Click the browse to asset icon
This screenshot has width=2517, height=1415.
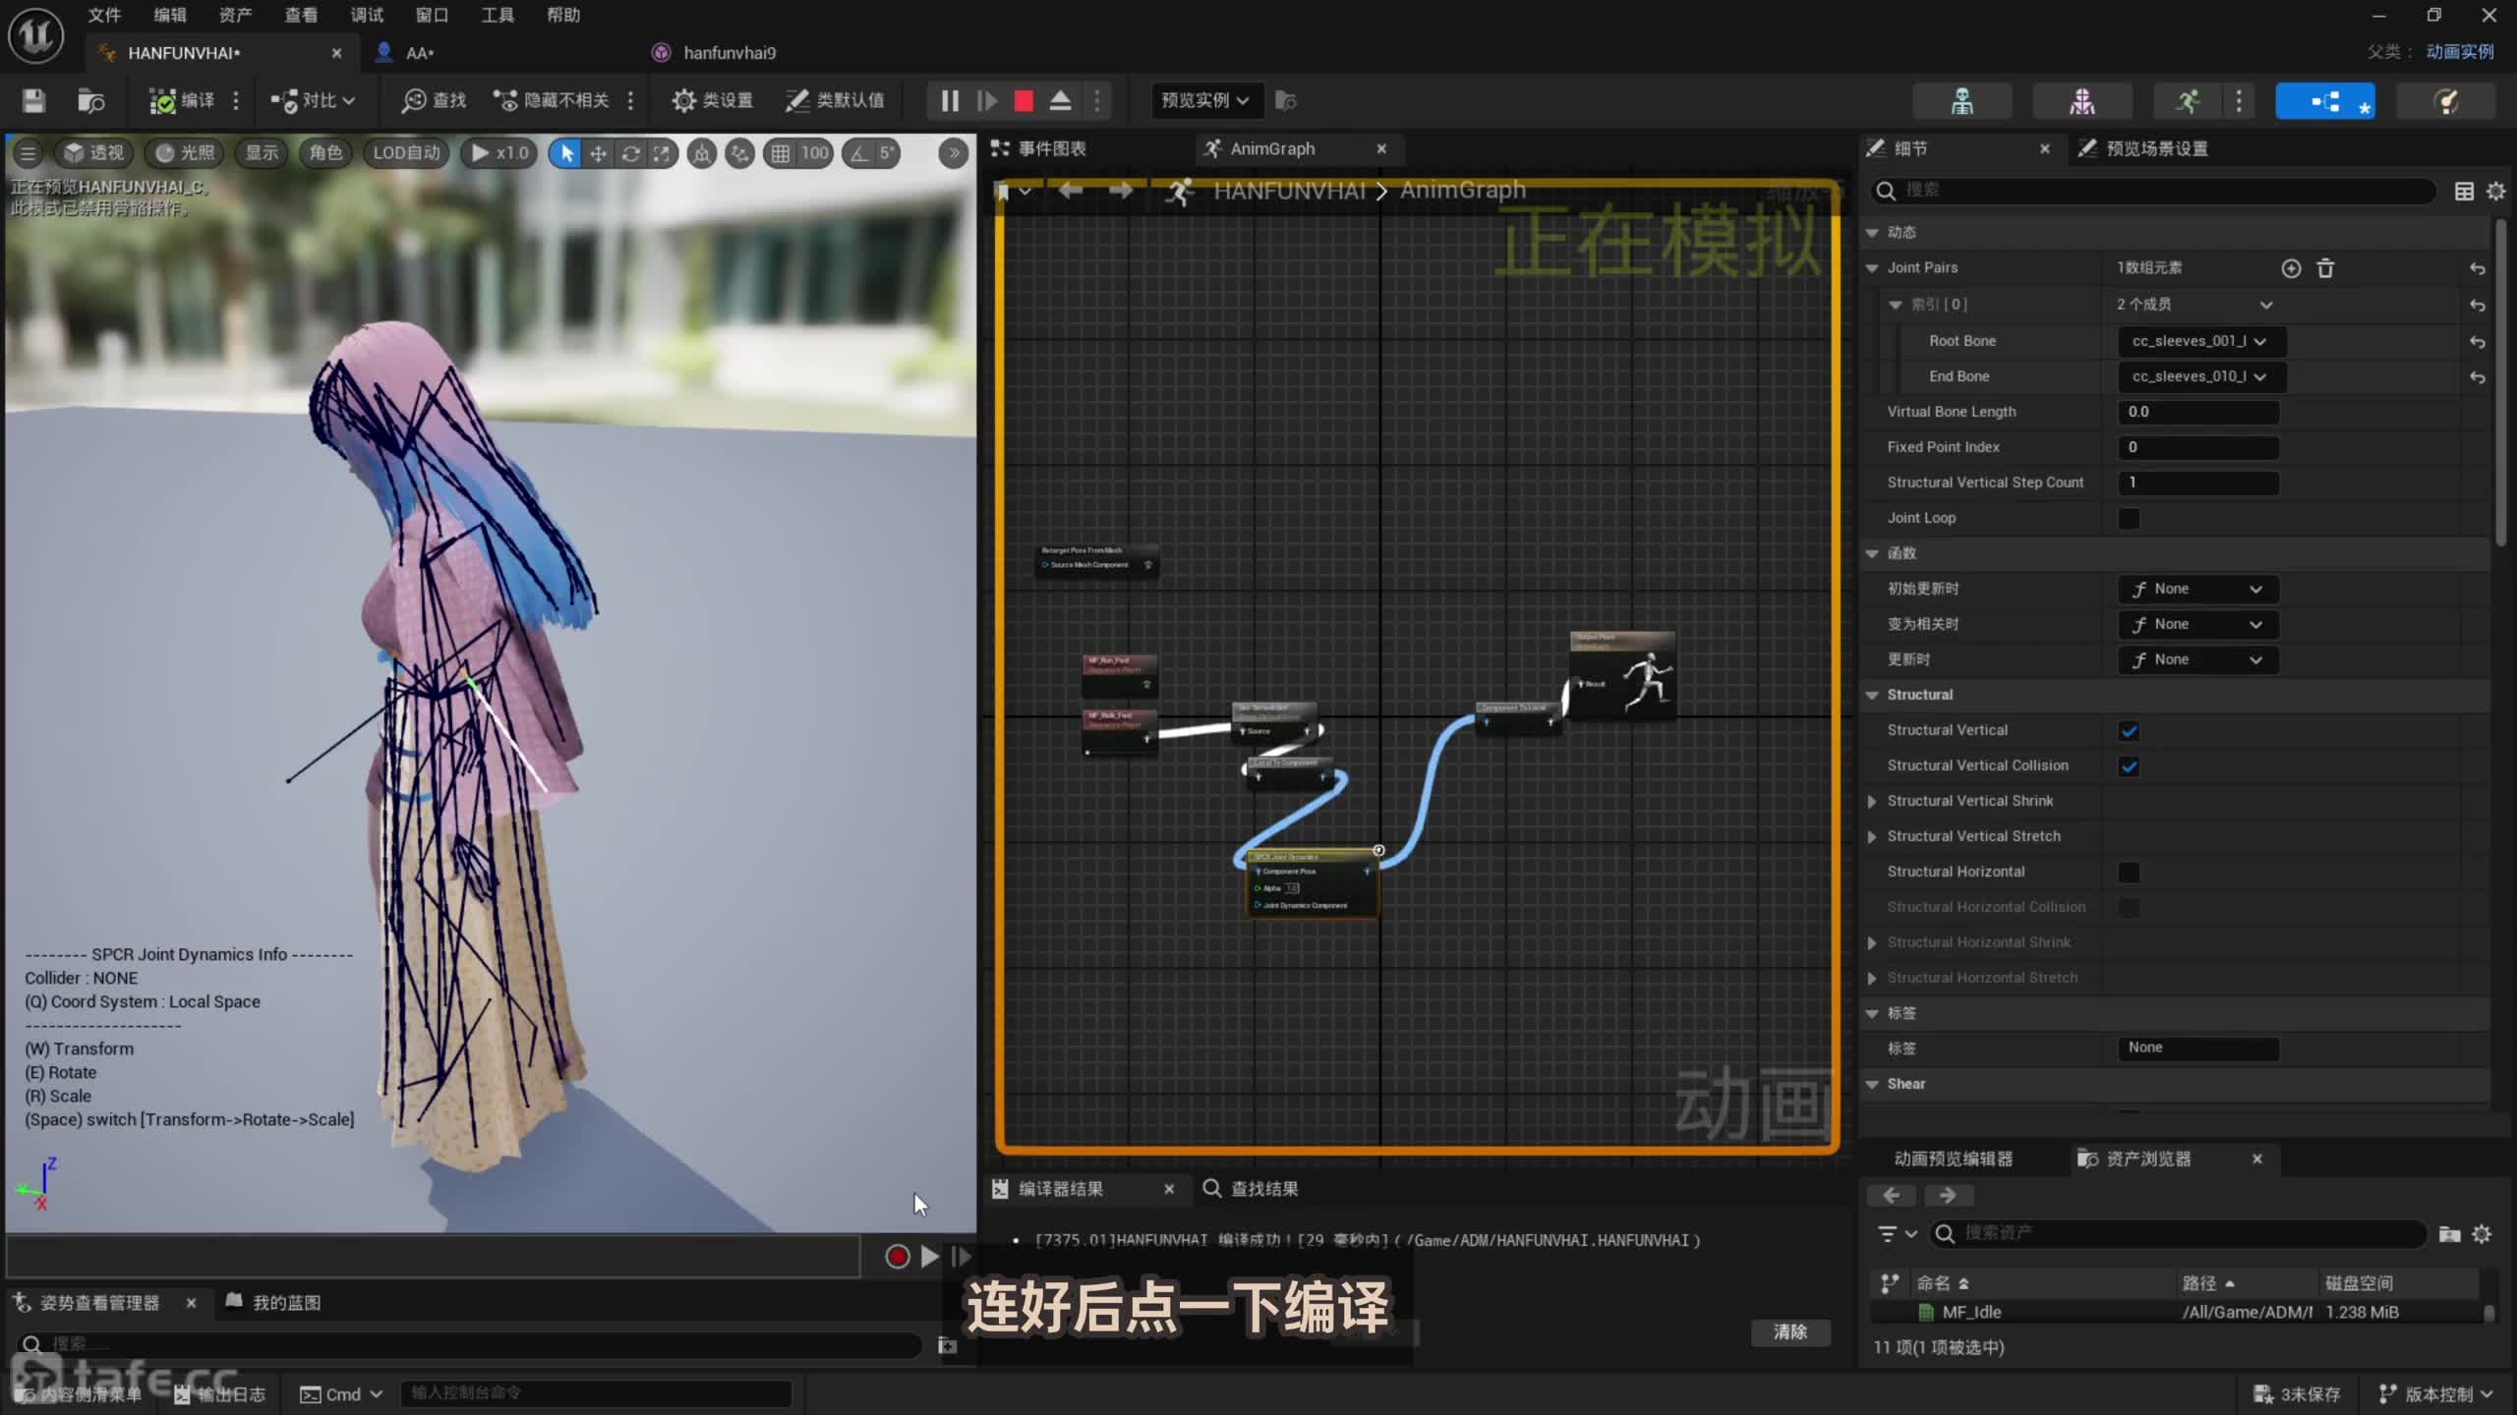click(90, 100)
